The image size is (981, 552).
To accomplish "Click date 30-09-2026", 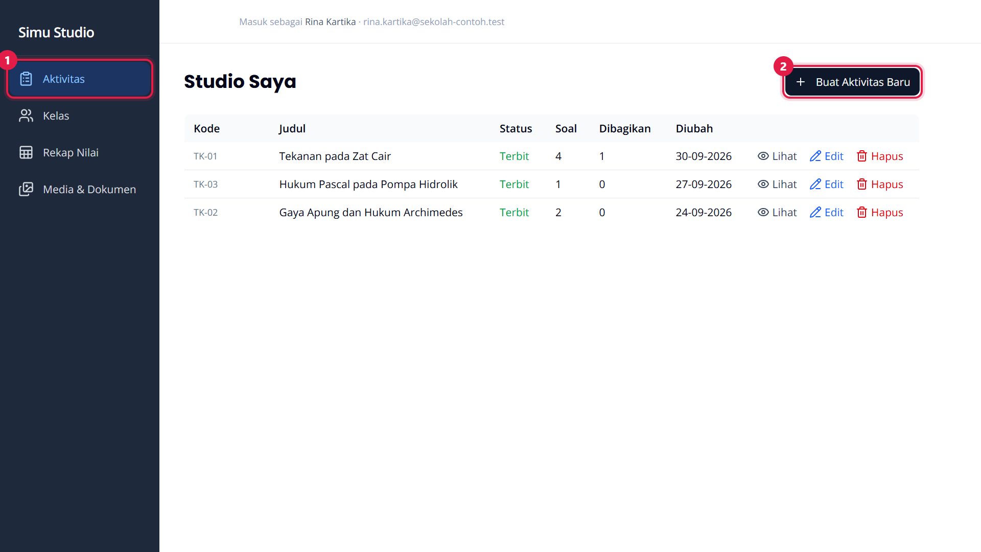I will coord(704,156).
